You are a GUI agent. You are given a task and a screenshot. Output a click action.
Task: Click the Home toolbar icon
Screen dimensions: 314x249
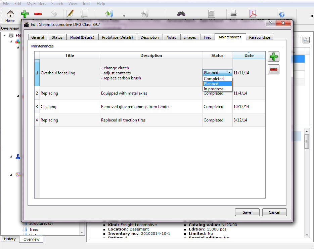coord(10,16)
